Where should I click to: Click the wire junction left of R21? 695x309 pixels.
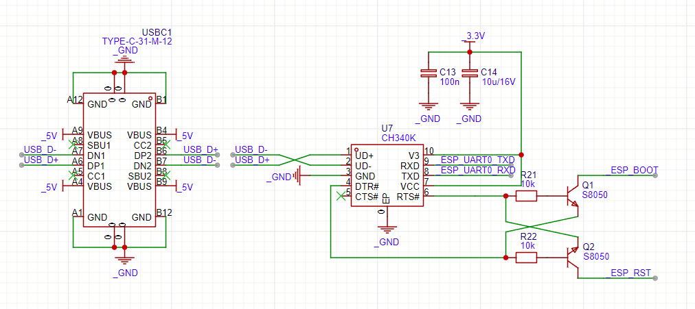[x=505, y=196]
